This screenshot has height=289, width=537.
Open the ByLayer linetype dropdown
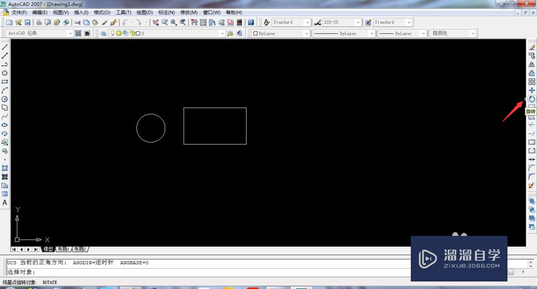point(372,33)
